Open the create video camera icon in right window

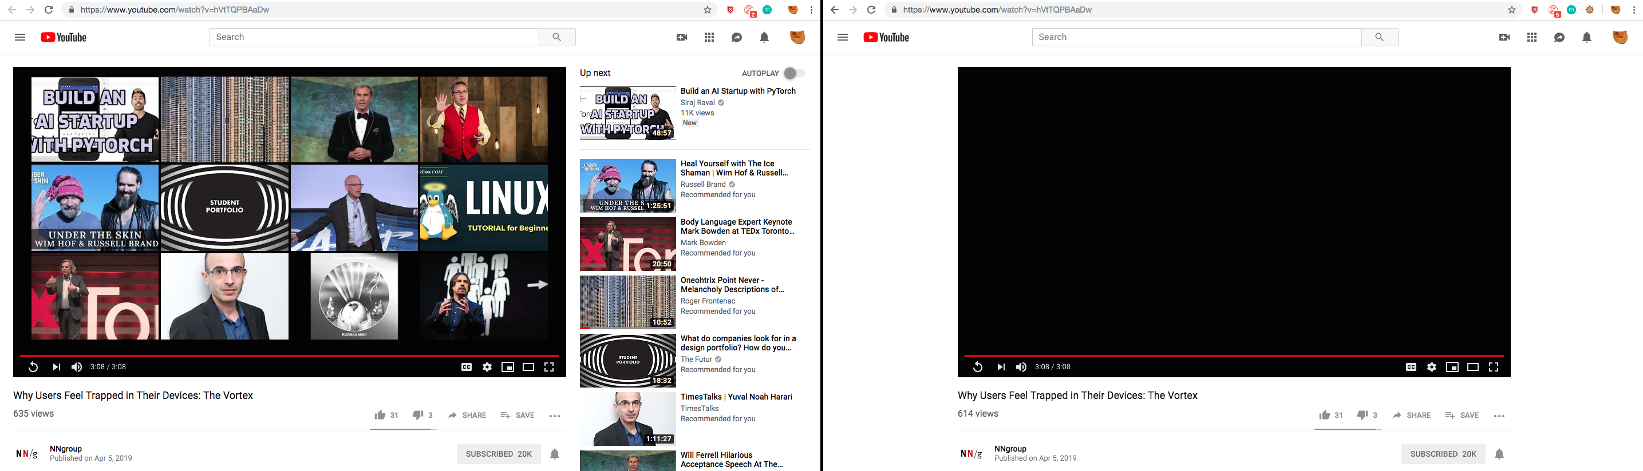tap(1504, 37)
